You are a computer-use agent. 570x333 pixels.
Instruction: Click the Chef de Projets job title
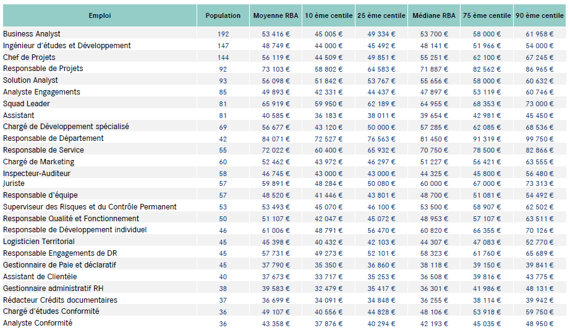click(x=29, y=57)
